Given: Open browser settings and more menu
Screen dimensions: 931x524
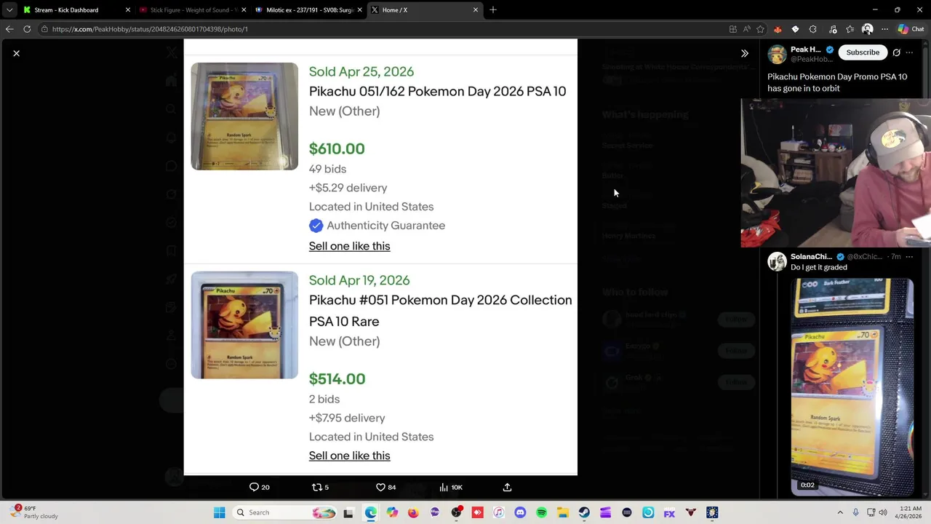Looking at the screenshot, I should click(x=884, y=29).
